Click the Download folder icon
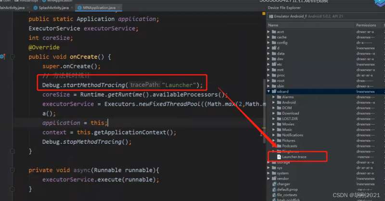 coord(279,113)
